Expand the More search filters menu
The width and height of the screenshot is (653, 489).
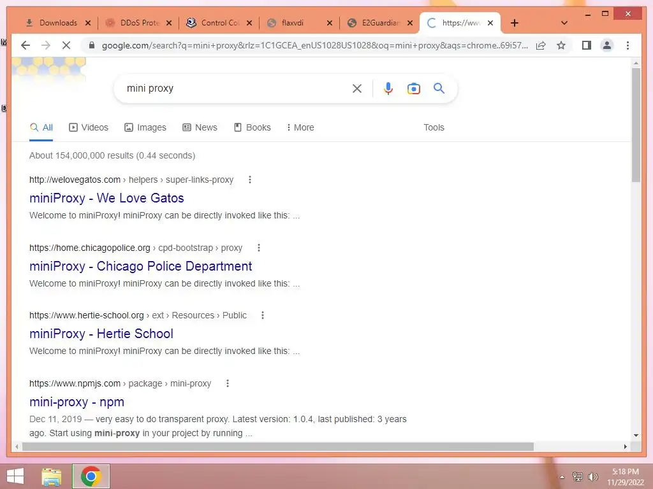point(300,127)
